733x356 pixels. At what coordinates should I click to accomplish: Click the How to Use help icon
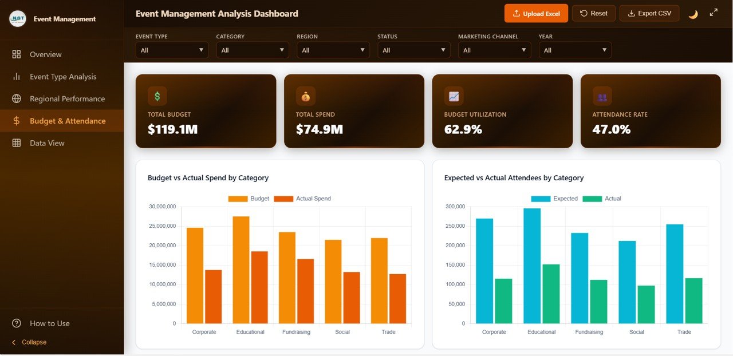(15, 323)
